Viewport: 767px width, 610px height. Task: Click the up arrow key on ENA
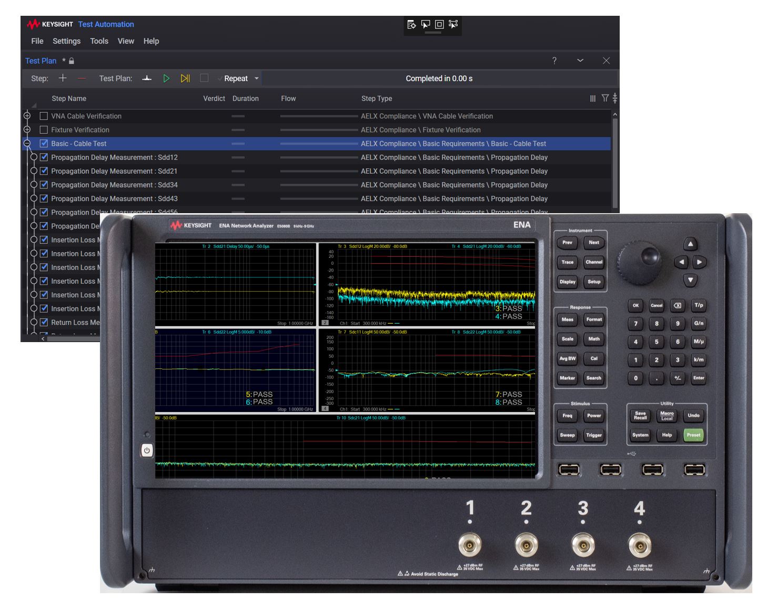click(690, 244)
